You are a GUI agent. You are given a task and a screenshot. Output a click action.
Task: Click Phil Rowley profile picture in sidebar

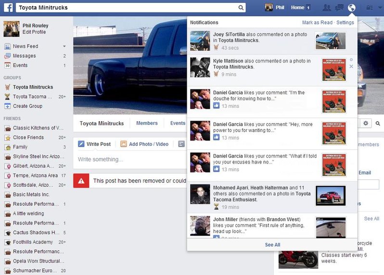(11, 29)
